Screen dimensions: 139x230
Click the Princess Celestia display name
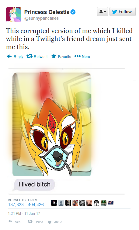tap(47, 12)
